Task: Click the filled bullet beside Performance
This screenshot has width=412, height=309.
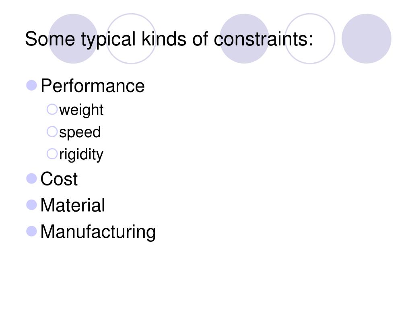Action: tap(31, 85)
